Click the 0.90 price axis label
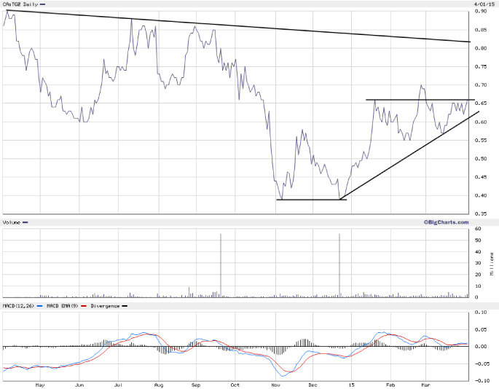 tap(481, 12)
